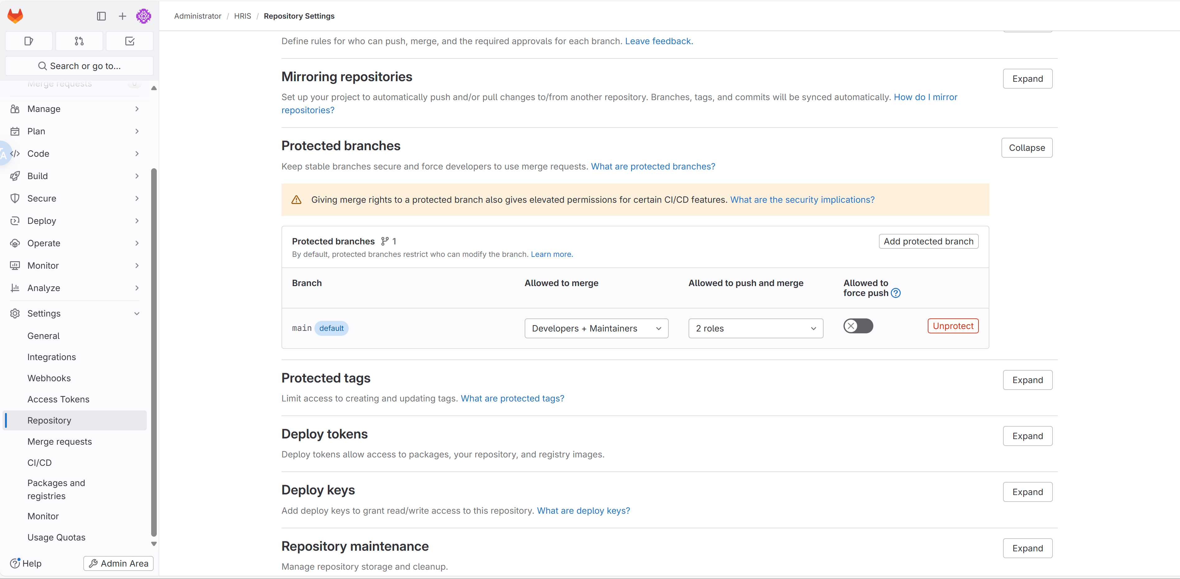Expand the Deploy tokens section
This screenshot has width=1180, height=579.
[1028, 436]
